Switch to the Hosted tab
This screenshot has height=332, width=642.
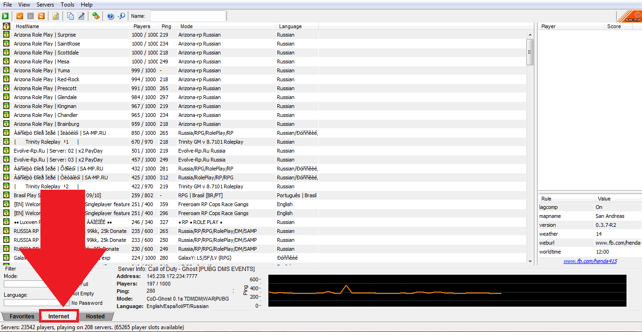tap(95, 317)
